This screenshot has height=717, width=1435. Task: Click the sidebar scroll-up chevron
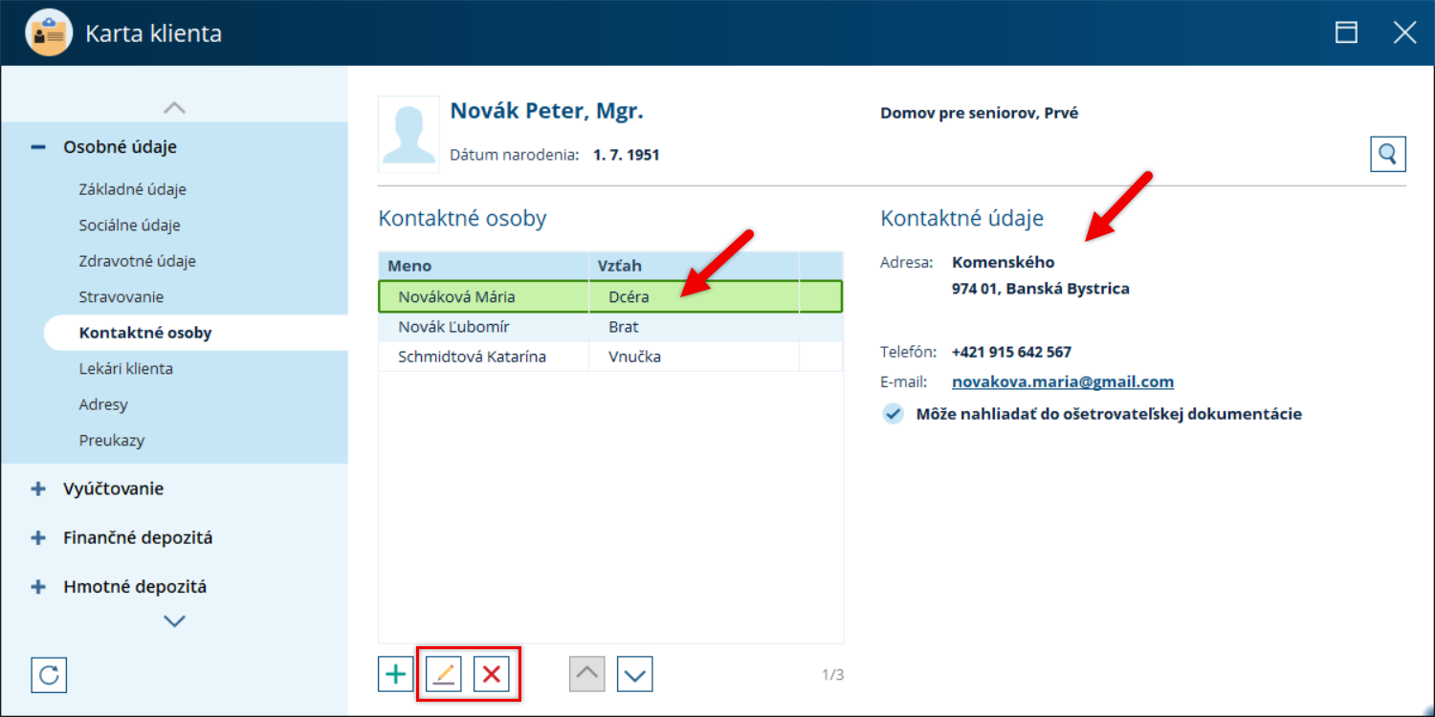pos(174,108)
